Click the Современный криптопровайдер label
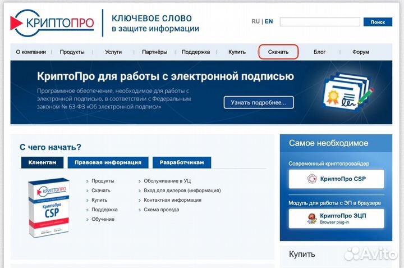Screen dimensions: 404x268 click(329, 163)
